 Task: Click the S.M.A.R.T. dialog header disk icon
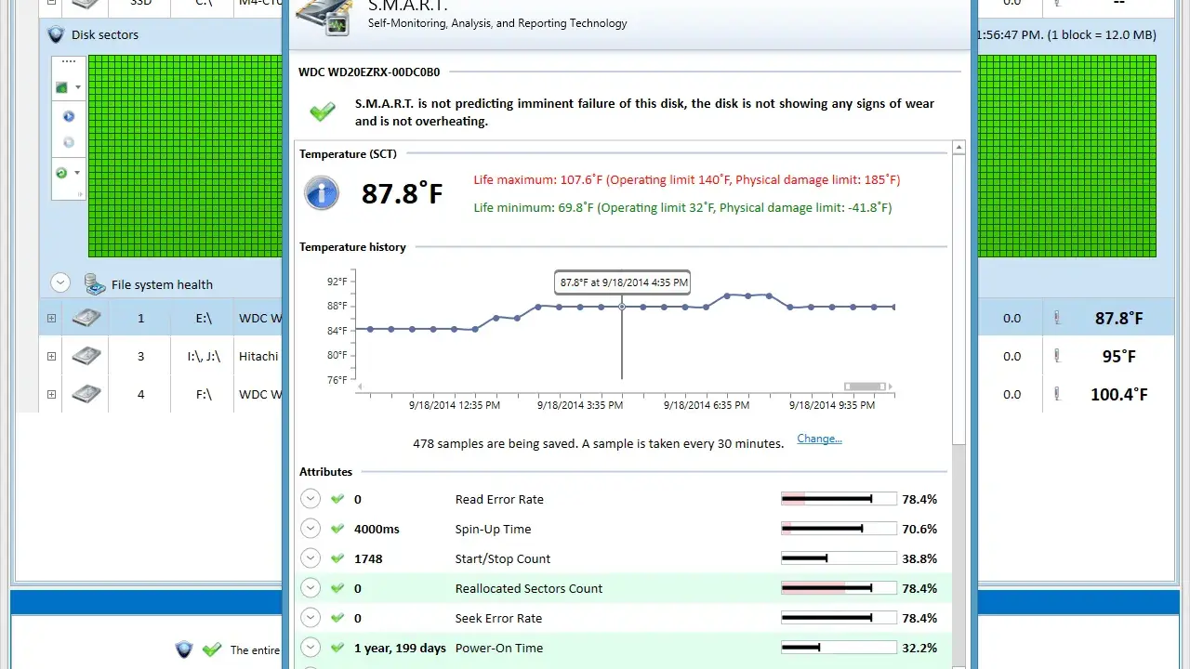point(324,17)
